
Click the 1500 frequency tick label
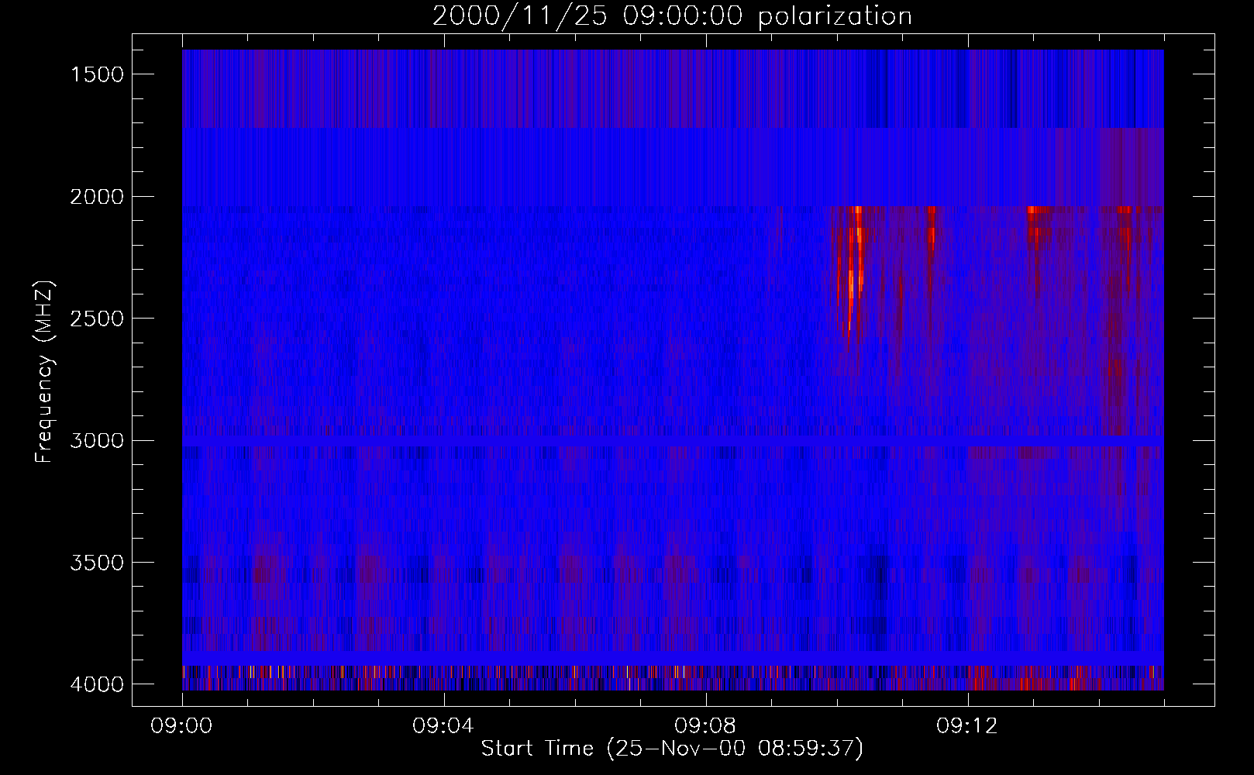point(97,74)
